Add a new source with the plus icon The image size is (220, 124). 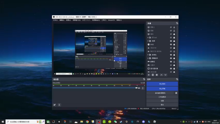pos(149,75)
